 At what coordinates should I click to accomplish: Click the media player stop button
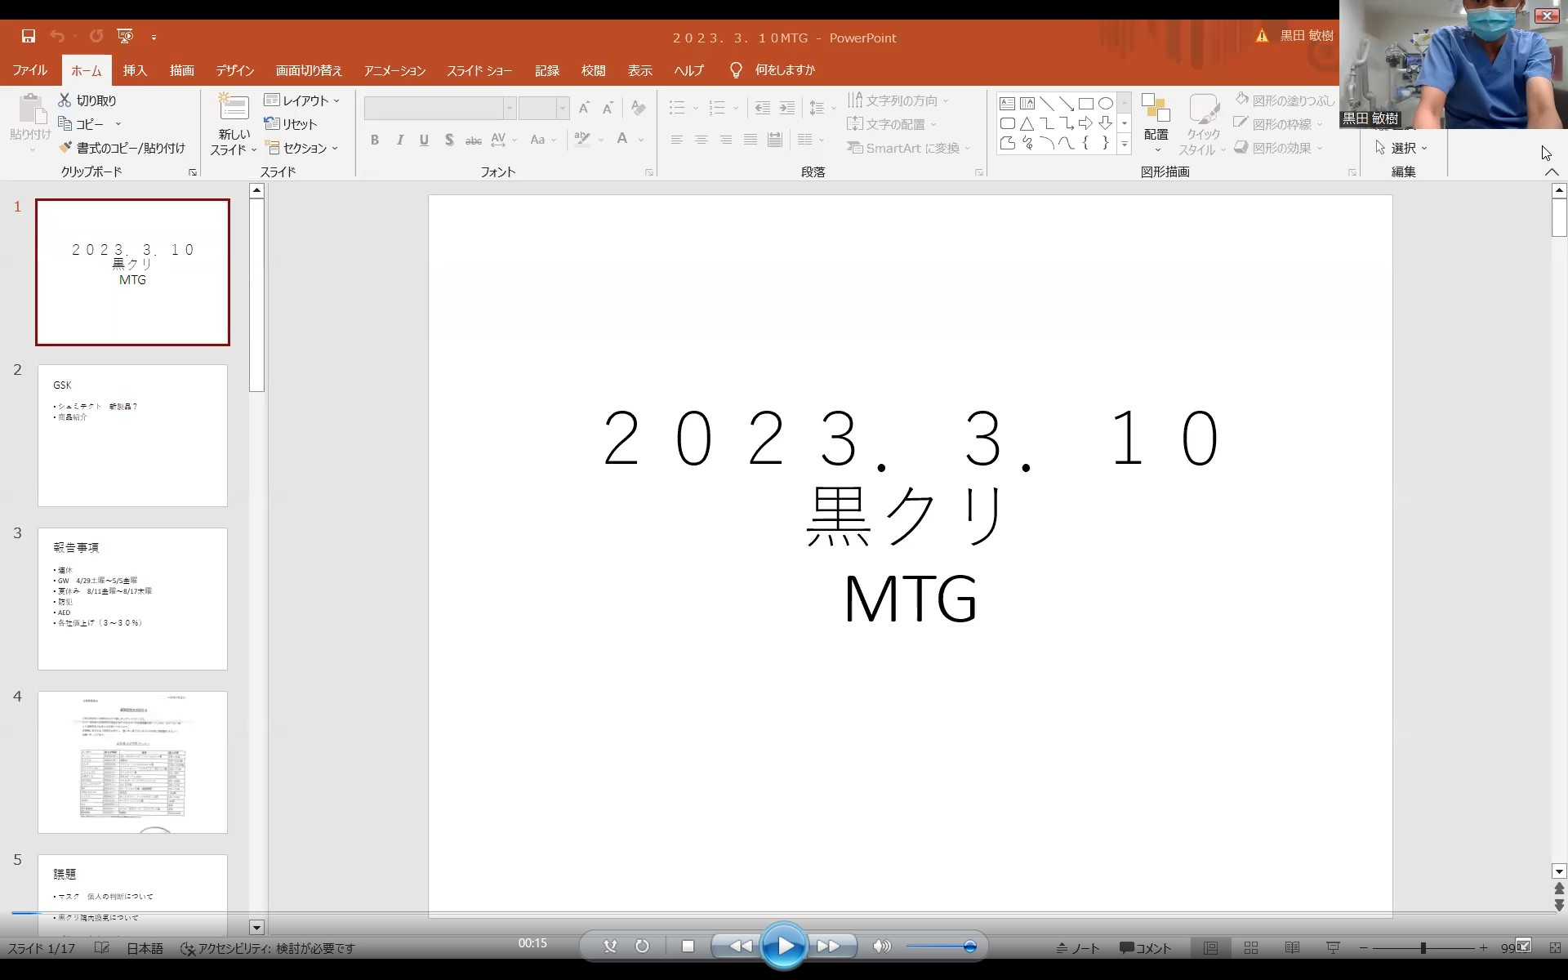pyautogui.click(x=688, y=946)
